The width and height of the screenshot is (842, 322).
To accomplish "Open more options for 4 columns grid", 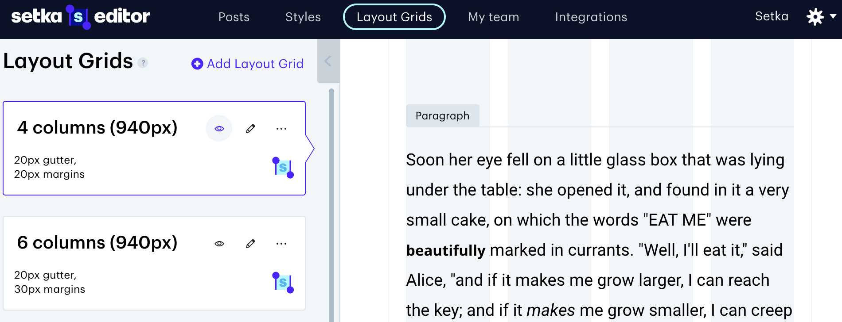I will [x=281, y=129].
